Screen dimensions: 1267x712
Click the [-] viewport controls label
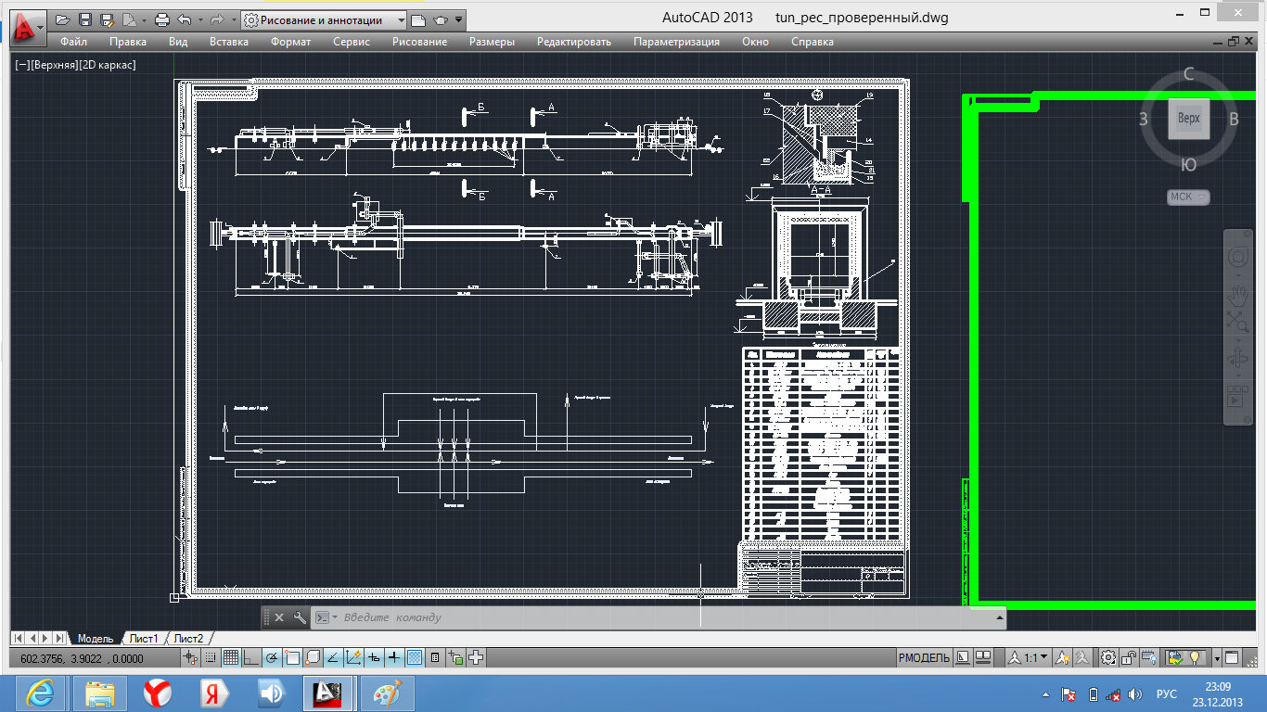point(21,66)
